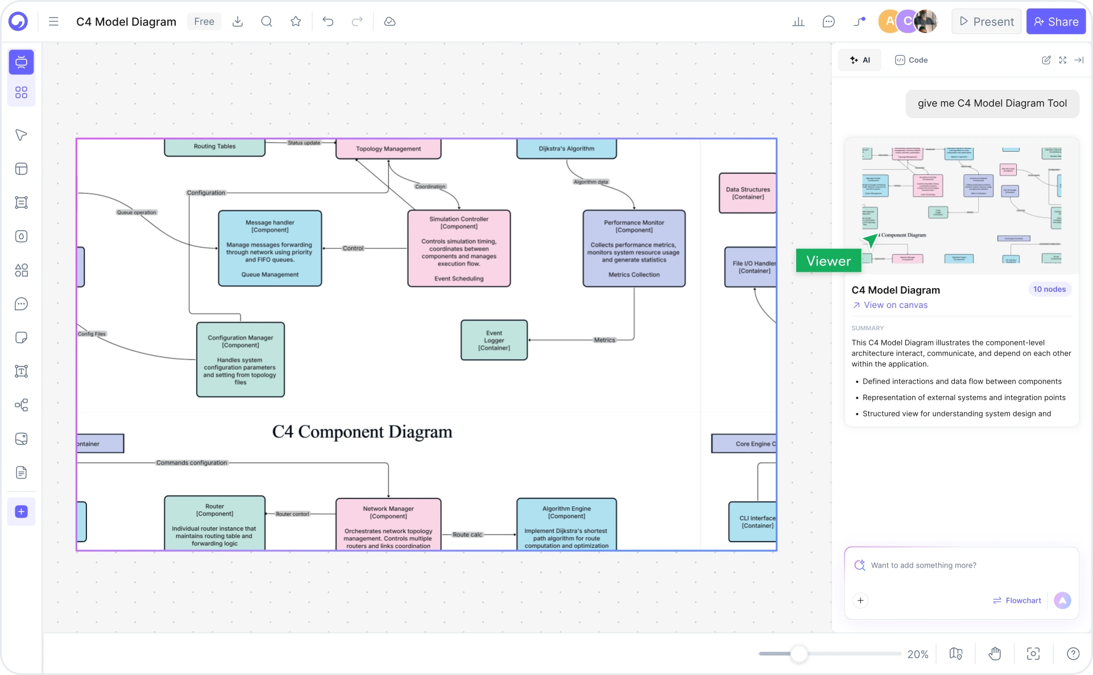Switch to the Code tab
The width and height of the screenshot is (1093, 675).
(911, 60)
